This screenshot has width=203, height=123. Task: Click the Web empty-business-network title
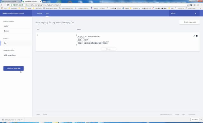click(x=13, y=13)
